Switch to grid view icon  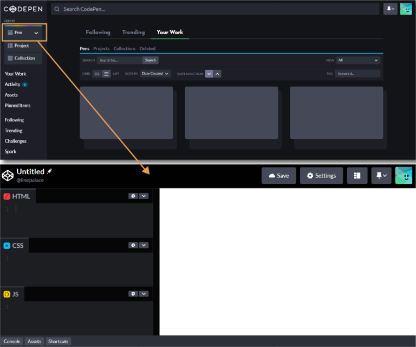point(97,74)
